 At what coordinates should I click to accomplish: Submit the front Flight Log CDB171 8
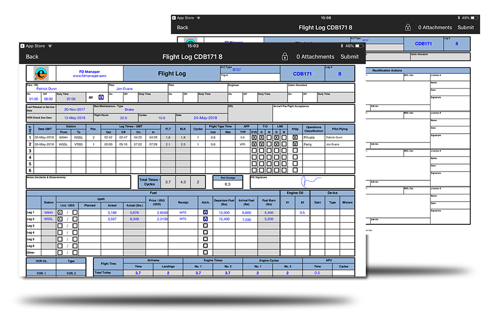(349, 56)
